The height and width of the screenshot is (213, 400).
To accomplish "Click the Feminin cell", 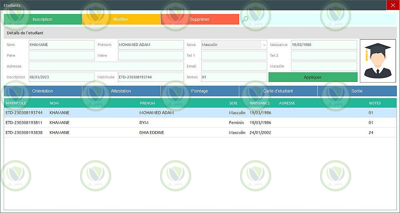I will click(236, 123).
